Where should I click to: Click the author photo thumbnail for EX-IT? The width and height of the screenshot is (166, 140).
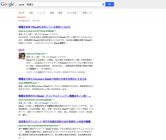click(x=22, y=56)
